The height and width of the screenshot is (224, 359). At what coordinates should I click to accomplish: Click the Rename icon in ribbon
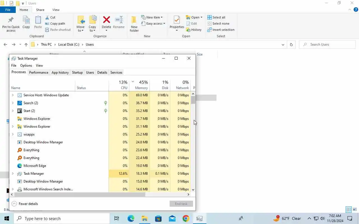coord(119,20)
